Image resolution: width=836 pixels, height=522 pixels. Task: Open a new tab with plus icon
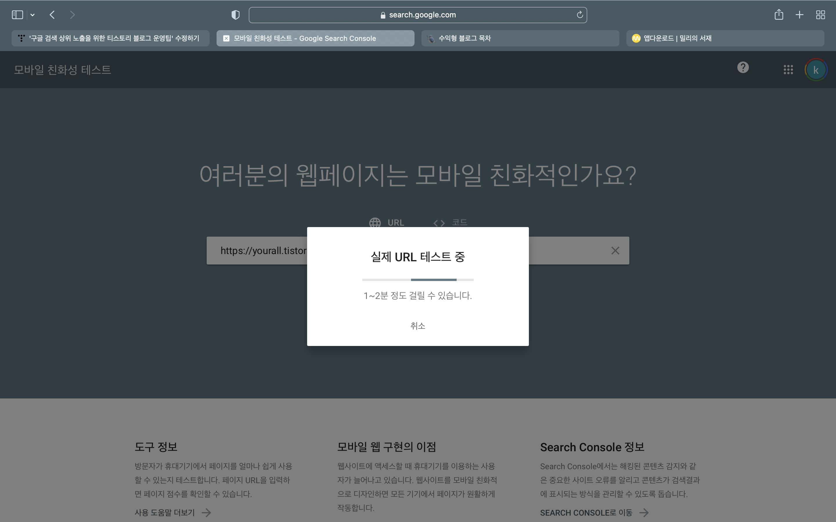tap(799, 15)
